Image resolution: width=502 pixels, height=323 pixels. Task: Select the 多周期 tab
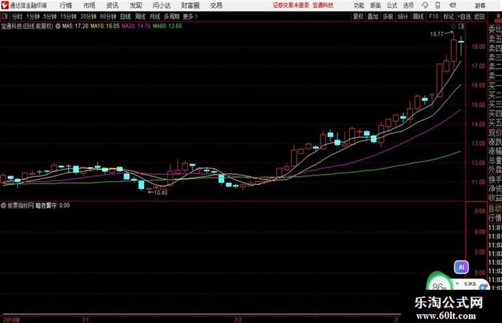172,16
